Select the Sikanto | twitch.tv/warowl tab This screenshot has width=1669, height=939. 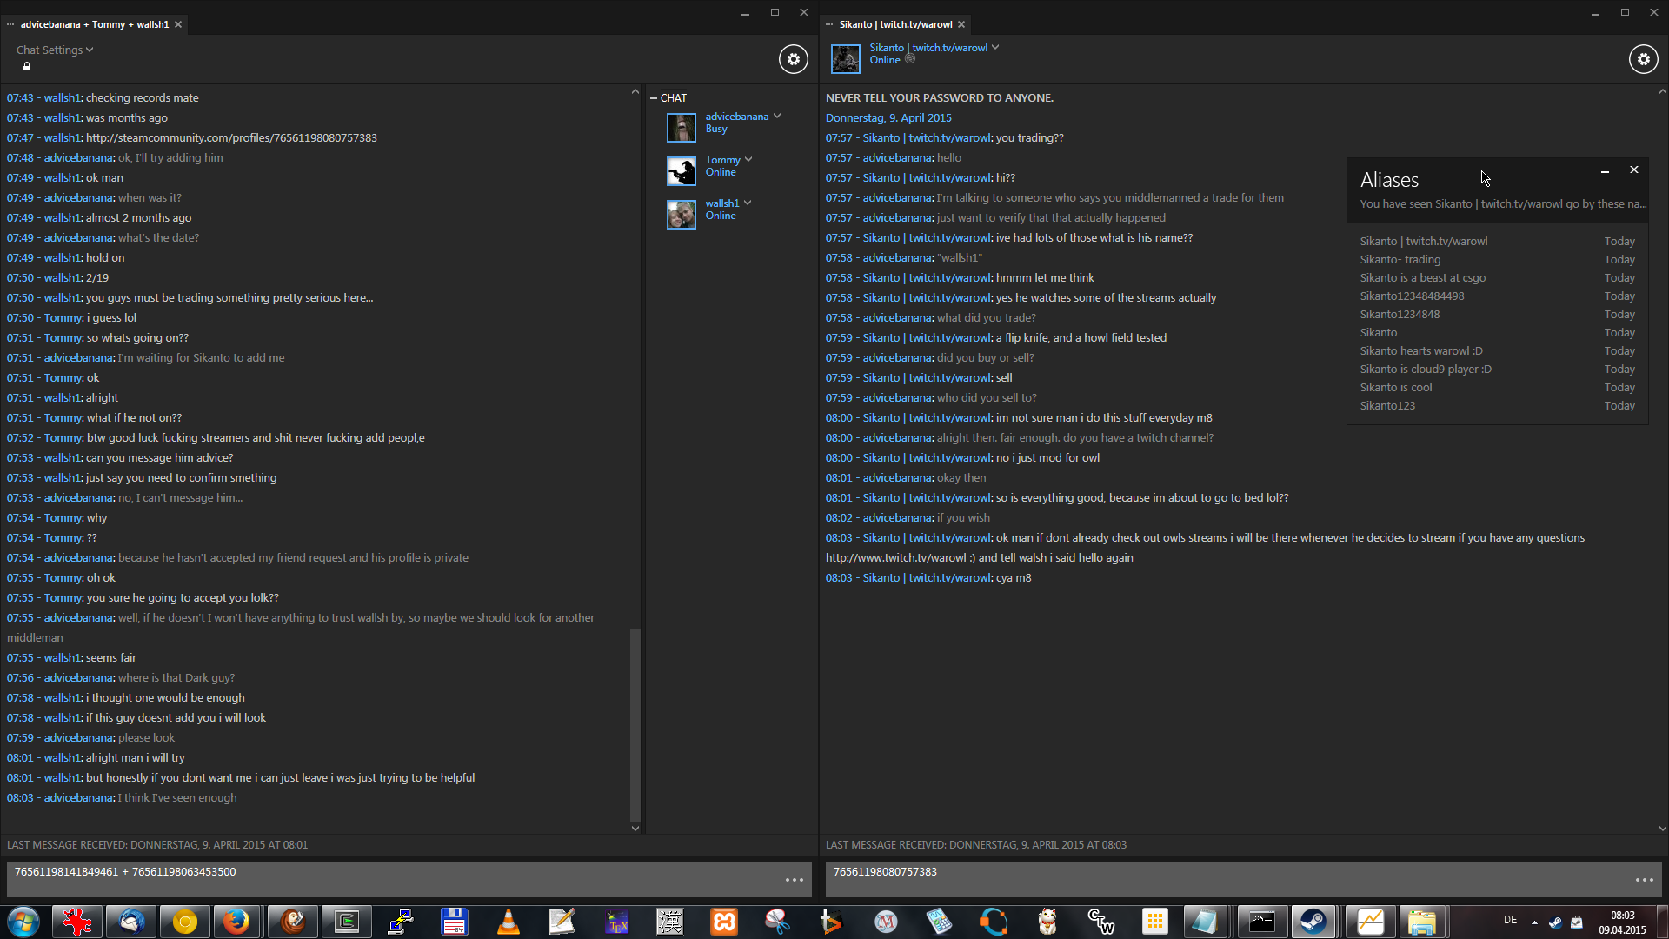pos(895,24)
